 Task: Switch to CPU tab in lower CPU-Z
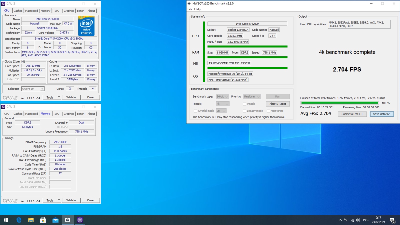point(7,114)
